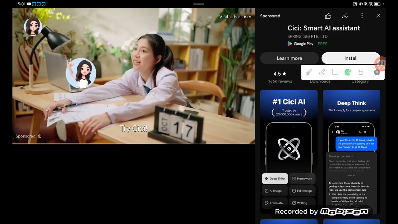Tap the 4.5 star rating
Screen dimensions: 398x224
280,74
